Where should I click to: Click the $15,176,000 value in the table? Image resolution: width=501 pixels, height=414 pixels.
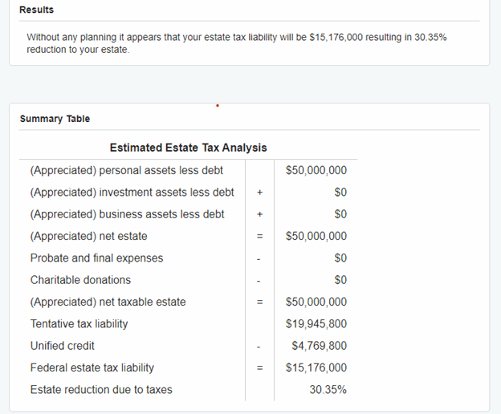point(316,367)
